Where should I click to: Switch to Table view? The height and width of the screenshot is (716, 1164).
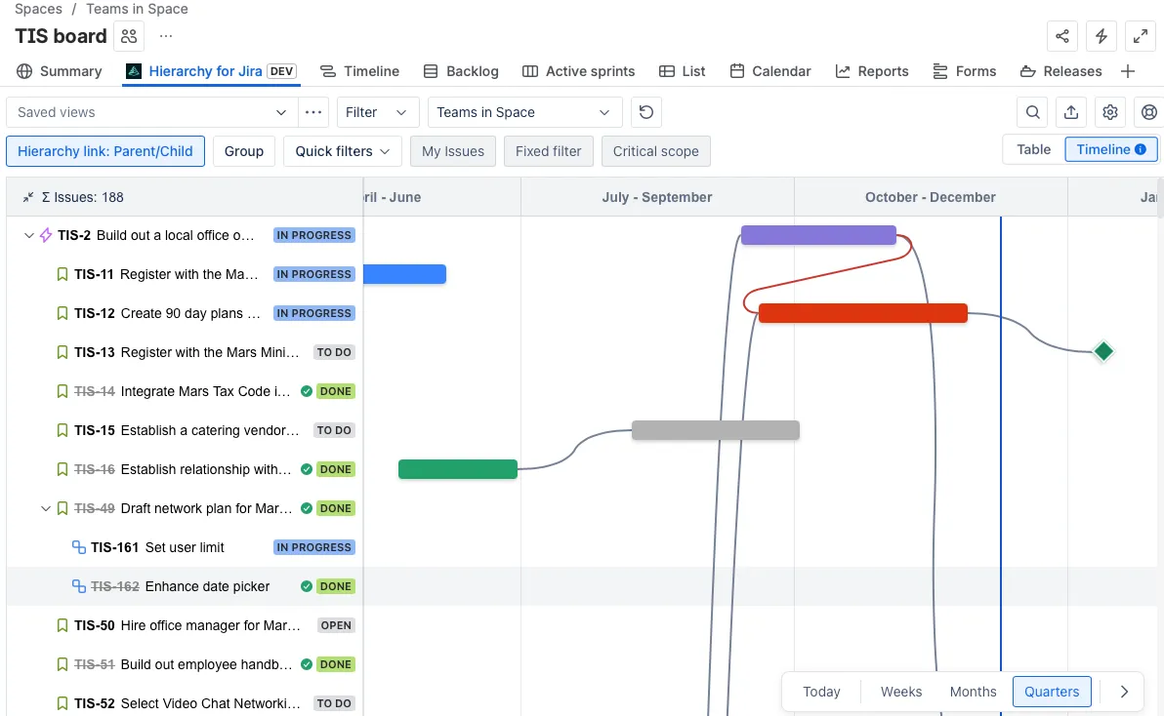point(1033,149)
